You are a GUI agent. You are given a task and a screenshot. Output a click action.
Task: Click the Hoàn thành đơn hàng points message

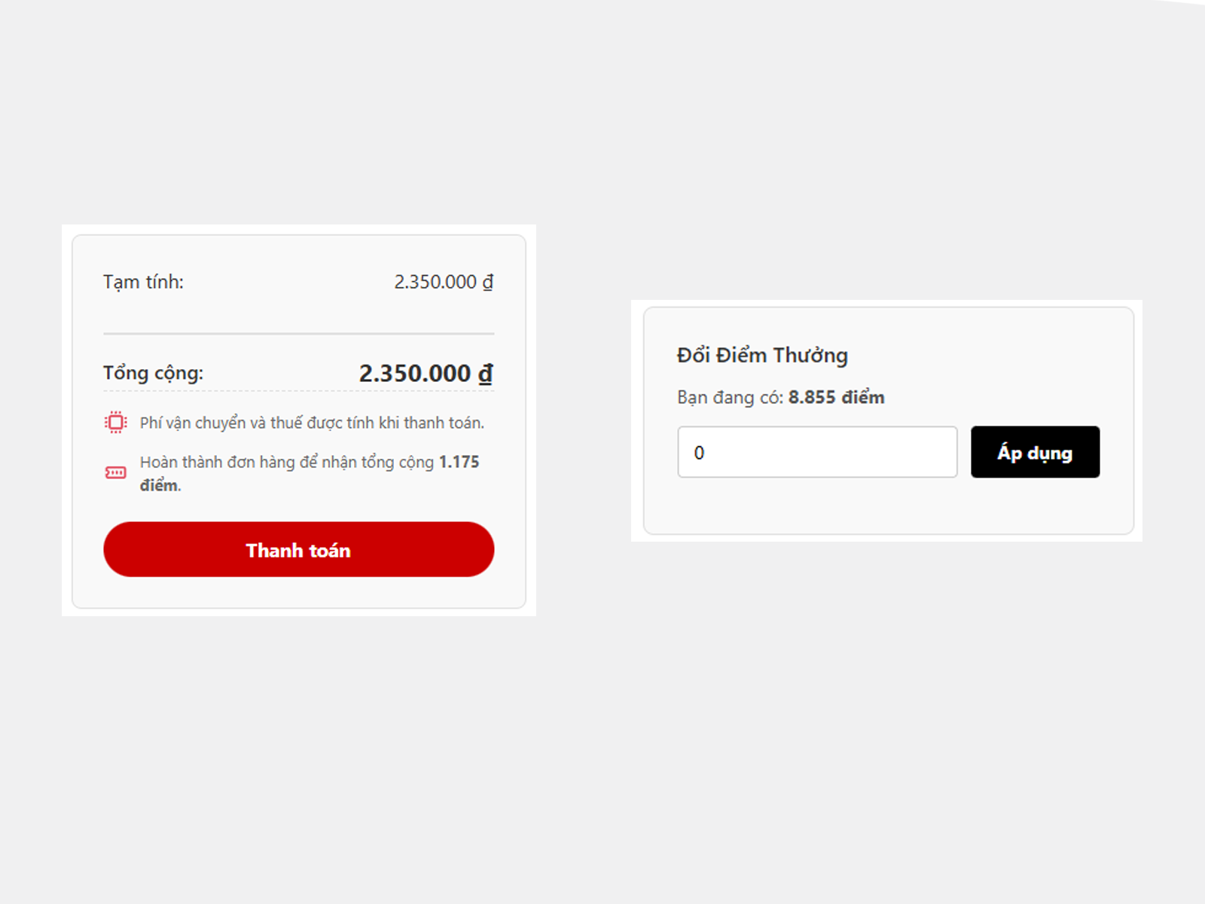(286, 462)
